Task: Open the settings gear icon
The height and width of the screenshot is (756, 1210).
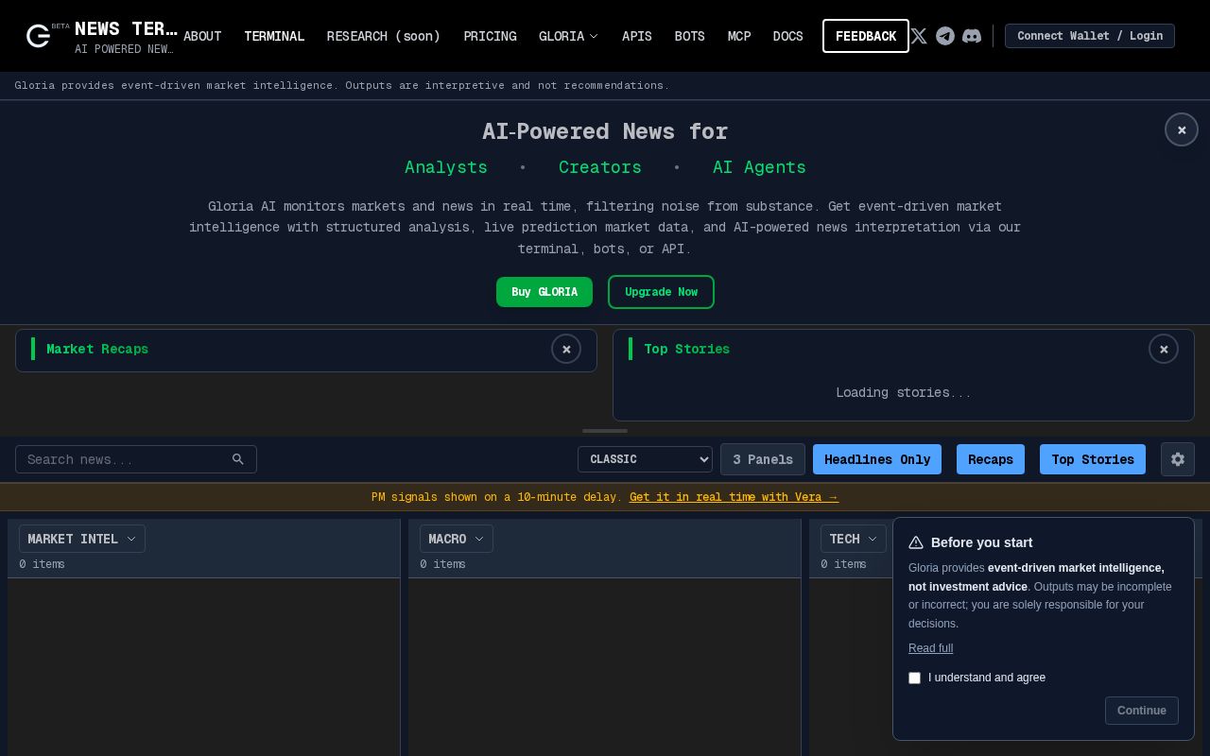Action: point(1178,459)
